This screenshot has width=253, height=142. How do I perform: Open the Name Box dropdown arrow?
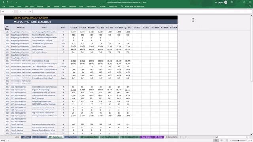pyautogui.click(x=13, y=11)
